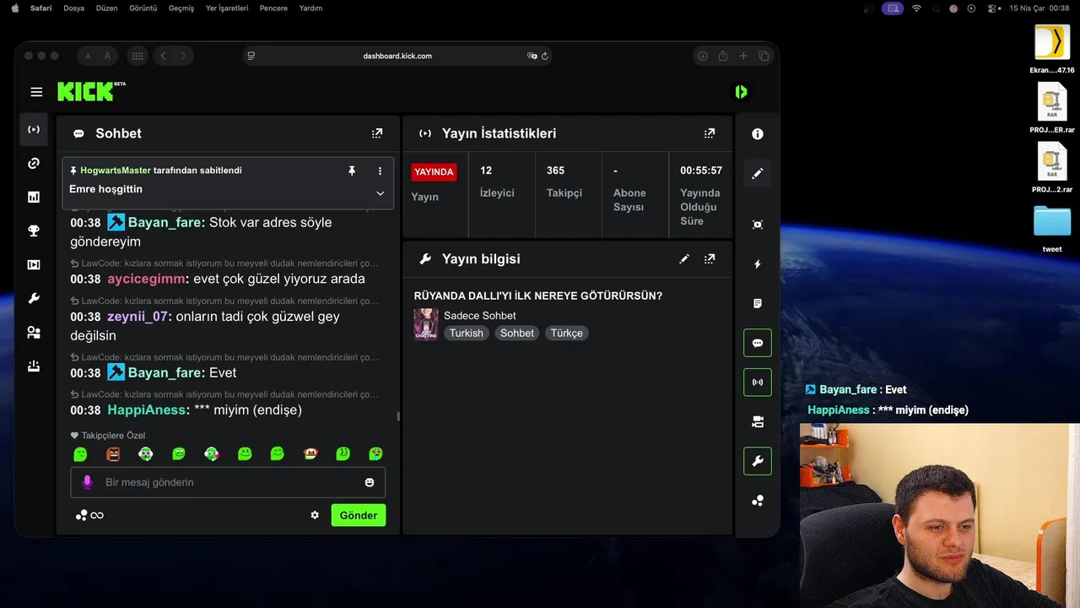Open the hamburger menu beside the Kick logo
The image size is (1080, 608).
pyautogui.click(x=36, y=92)
